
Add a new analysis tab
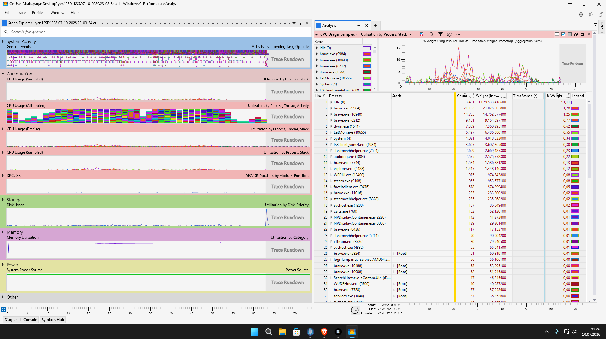[x=375, y=26]
